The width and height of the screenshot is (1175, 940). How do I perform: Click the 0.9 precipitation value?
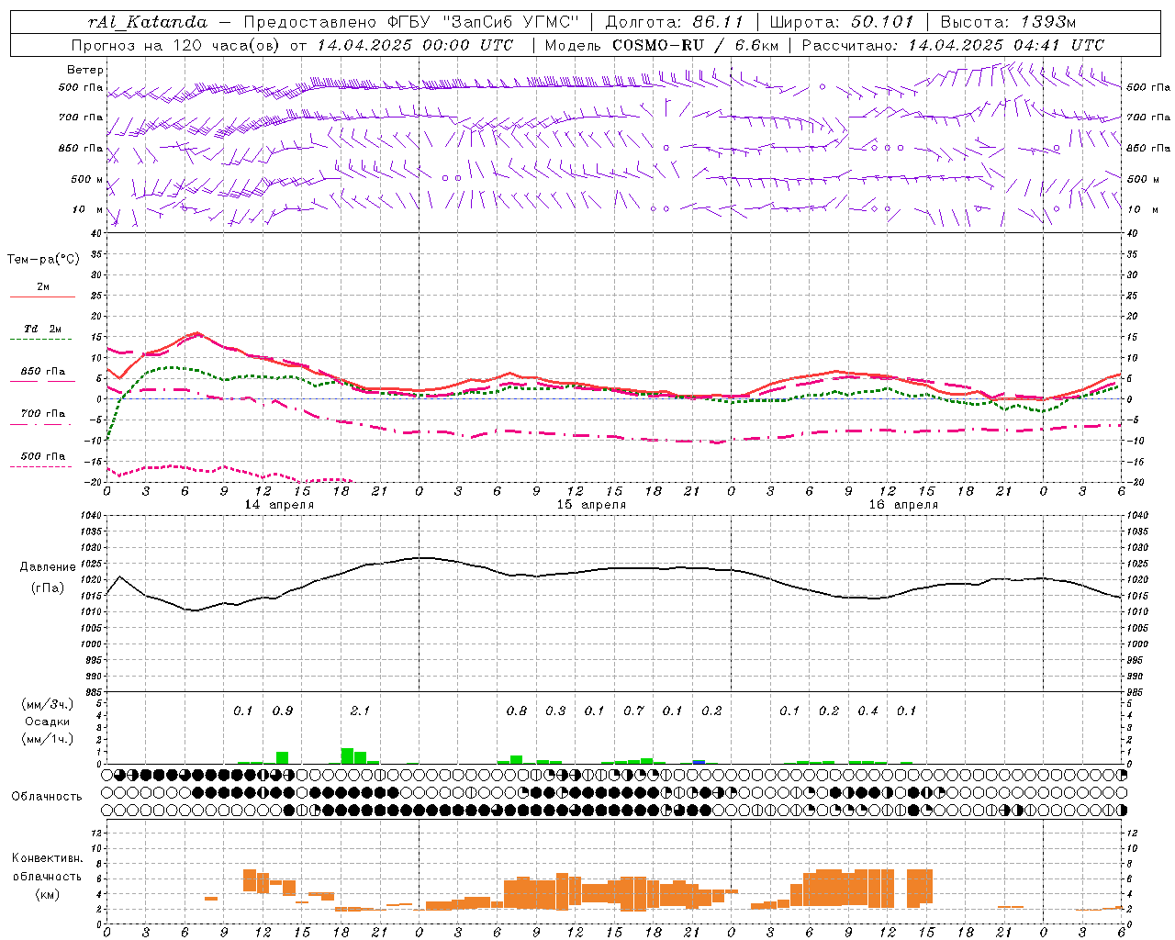(x=283, y=711)
